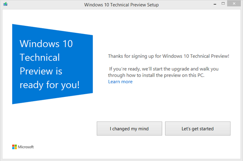
Task: Click the green square of the Microsoft logo
Action: click(16, 146)
